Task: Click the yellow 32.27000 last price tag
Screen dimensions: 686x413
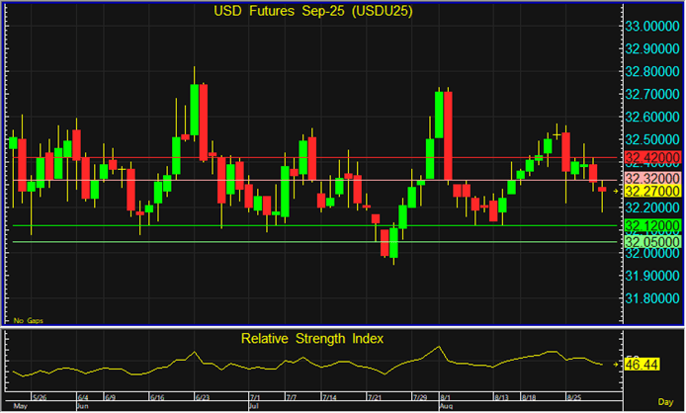Action: click(x=650, y=190)
